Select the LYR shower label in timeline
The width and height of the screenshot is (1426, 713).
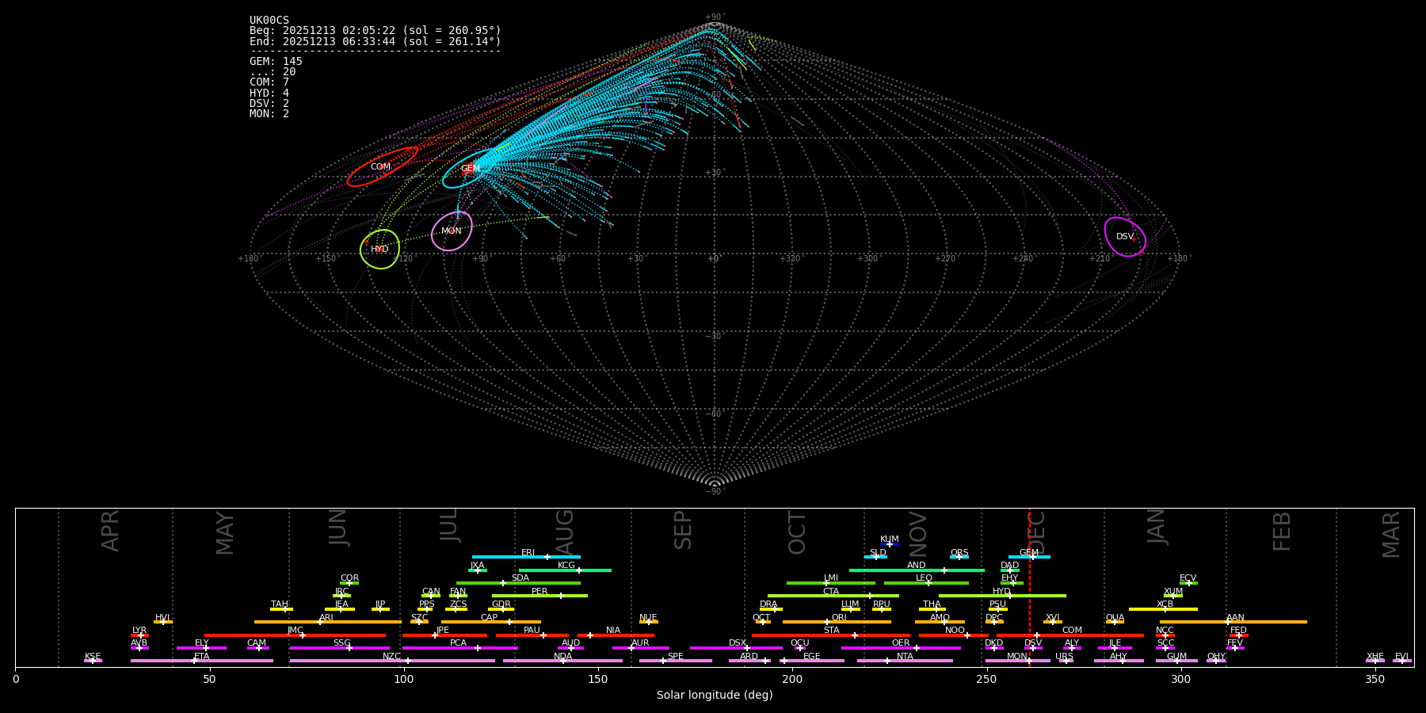pyautogui.click(x=139, y=631)
